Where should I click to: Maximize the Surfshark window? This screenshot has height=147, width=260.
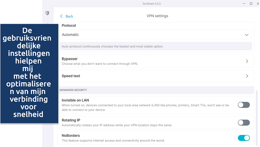coord(251,4)
